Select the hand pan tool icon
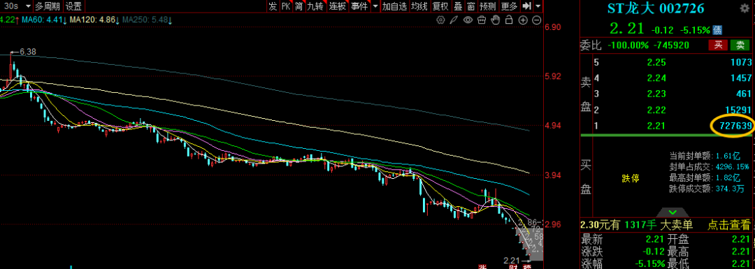This screenshot has width=755, height=269. (495, 20)
